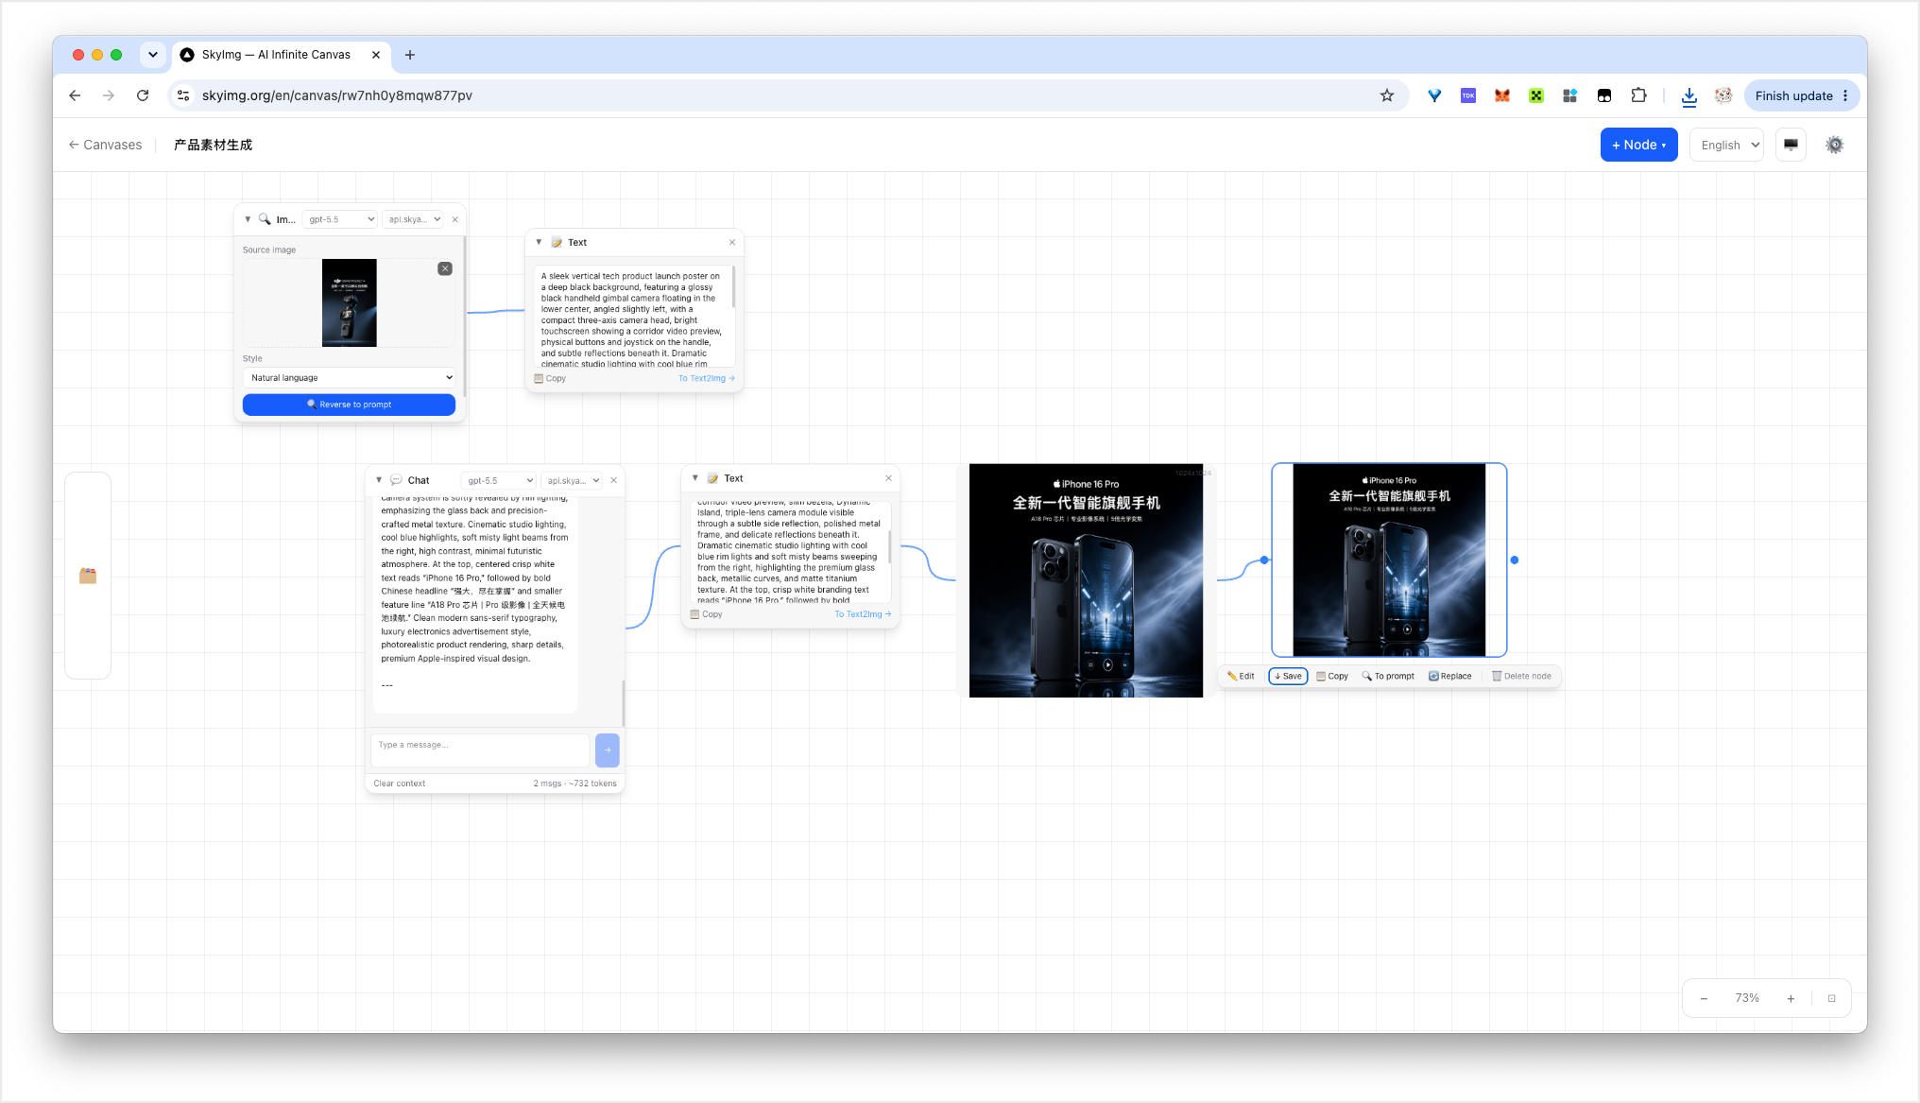The height and width of the screenshot is (1103, 1920).
Task: Copy the upper Text node content
Action: pyautogui.click(x=550, y=378)
